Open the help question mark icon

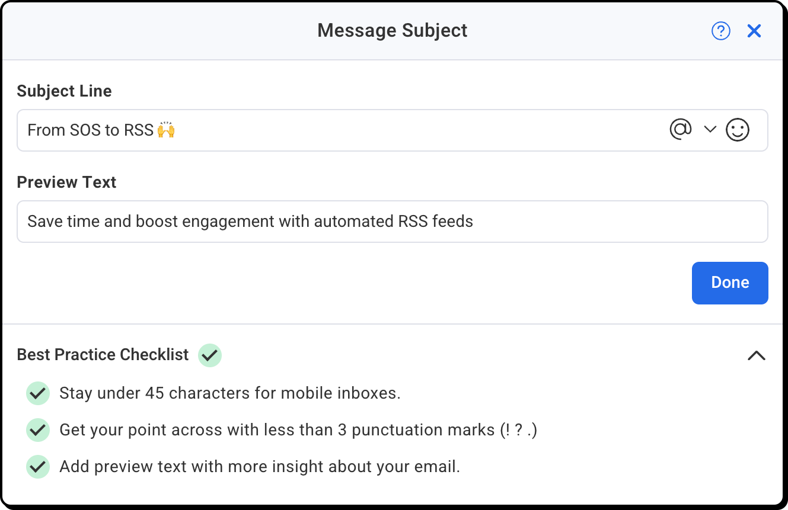coord(721,31)
